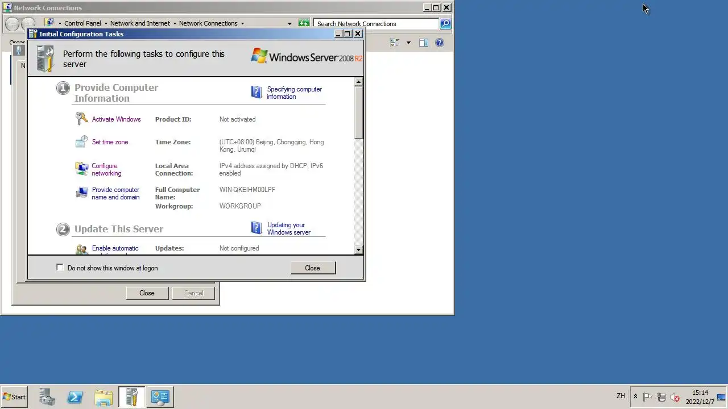Check Do not show this window at logon

pos(60,268)
